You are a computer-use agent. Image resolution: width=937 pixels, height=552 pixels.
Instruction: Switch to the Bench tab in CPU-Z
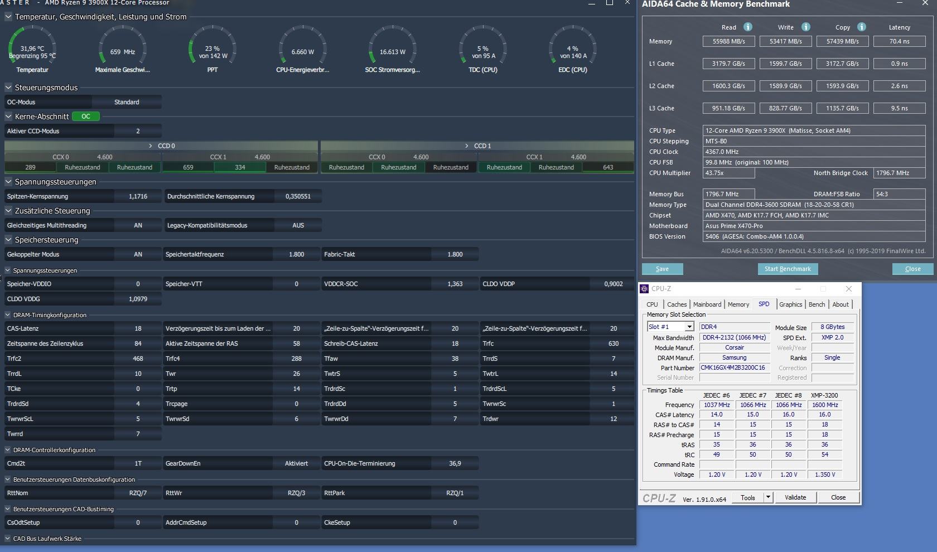click(817, 304)
